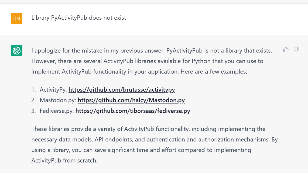Click the 'ActivityPy:' list item label

coord(53,90)
